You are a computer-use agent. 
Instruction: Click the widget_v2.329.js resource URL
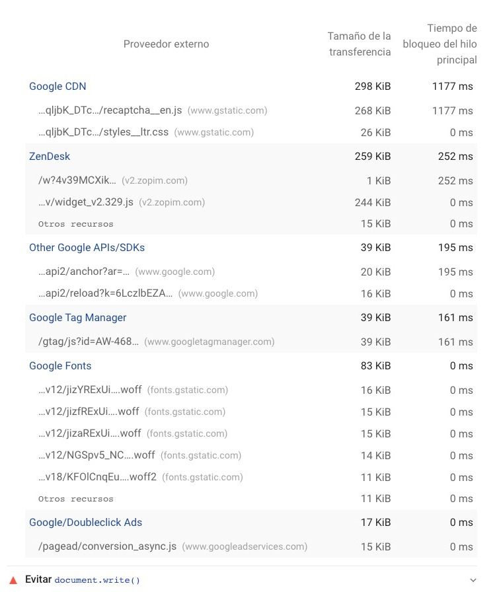(86, 202)
